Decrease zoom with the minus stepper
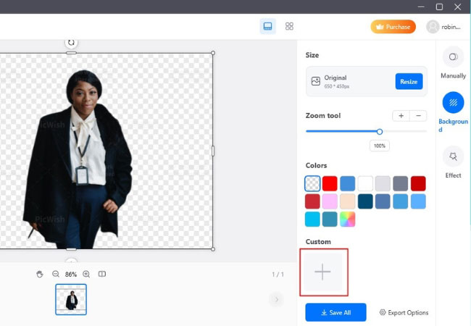The image size is (471, 326). [x=418, y=116]
